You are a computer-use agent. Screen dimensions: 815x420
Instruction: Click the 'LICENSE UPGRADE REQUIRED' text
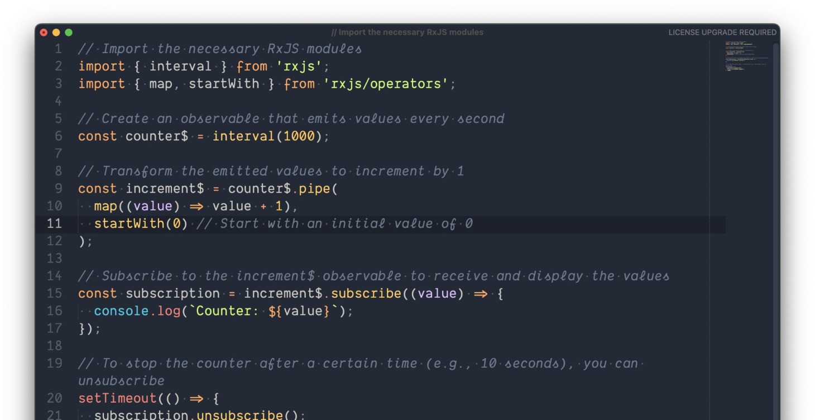722,32
